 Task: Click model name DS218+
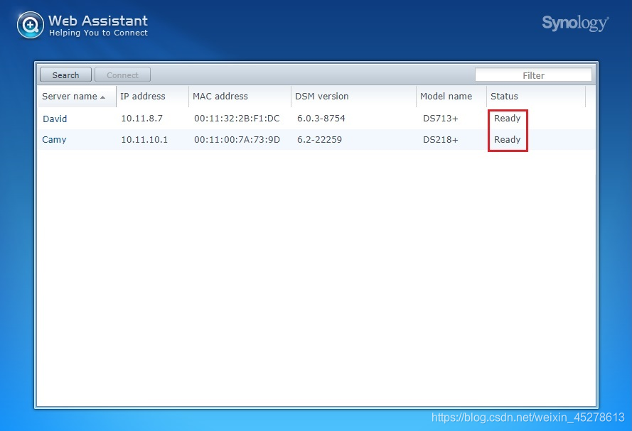[x=441, y=140]
